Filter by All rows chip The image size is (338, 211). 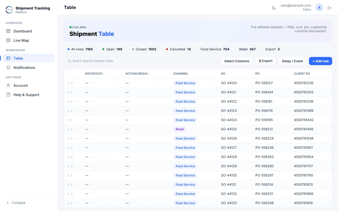(80, 49)
